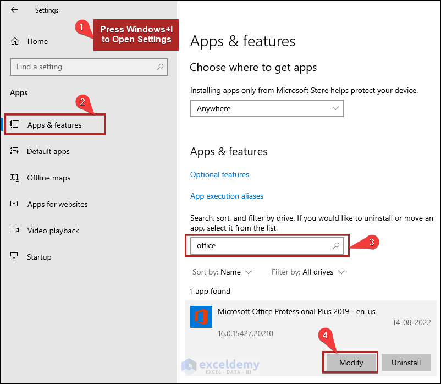Open the Optional features link
Image resolution: width=441 pixels, height=384 pixels.
[x=219, y=174]
